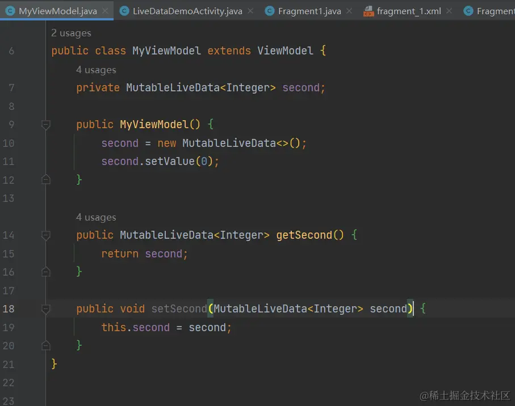Click the fold end marker at line 16
This screenshot has height=406, width=515.
tap(46, 272)
